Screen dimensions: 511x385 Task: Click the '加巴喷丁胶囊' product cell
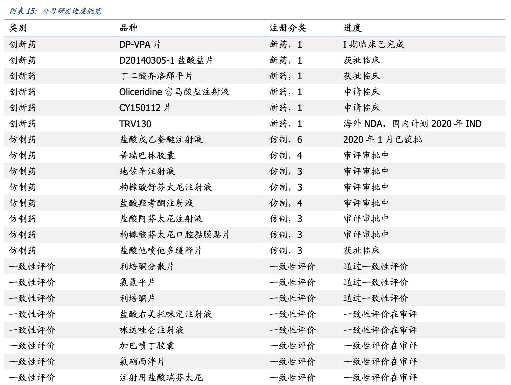[x=147, y=346]
